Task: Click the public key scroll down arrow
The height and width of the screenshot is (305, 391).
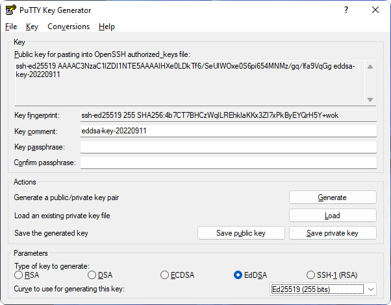Action: point(370,100)
